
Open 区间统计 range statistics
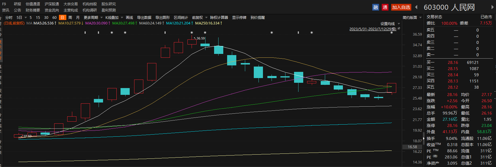181,18
